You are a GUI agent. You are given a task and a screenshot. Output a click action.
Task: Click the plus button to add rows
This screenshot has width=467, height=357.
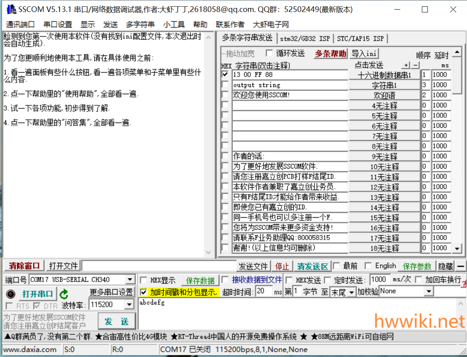tap(406, 65)
